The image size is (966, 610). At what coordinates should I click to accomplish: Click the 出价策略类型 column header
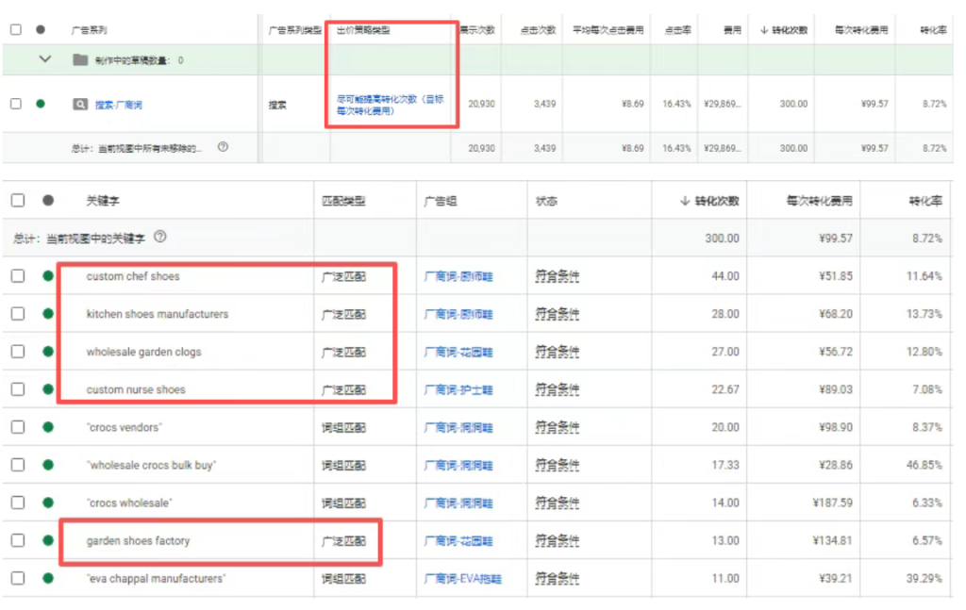pyautogui.click(x=363, y=30)
